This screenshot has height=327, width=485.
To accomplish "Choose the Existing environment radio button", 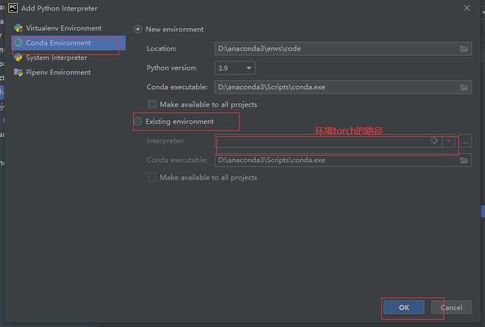I will coord(138,121).
